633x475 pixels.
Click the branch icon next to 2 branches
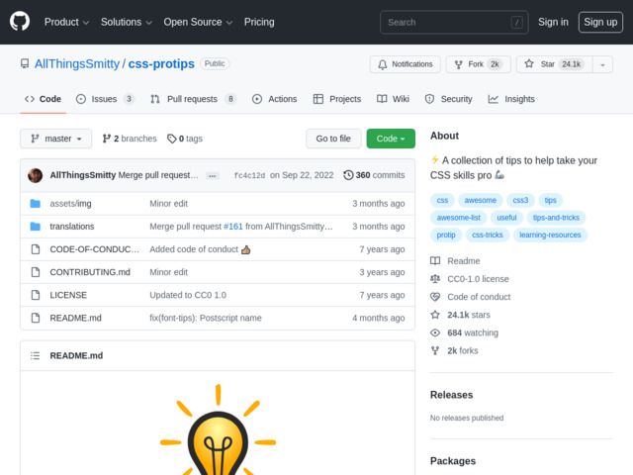(x=106, y=139)
